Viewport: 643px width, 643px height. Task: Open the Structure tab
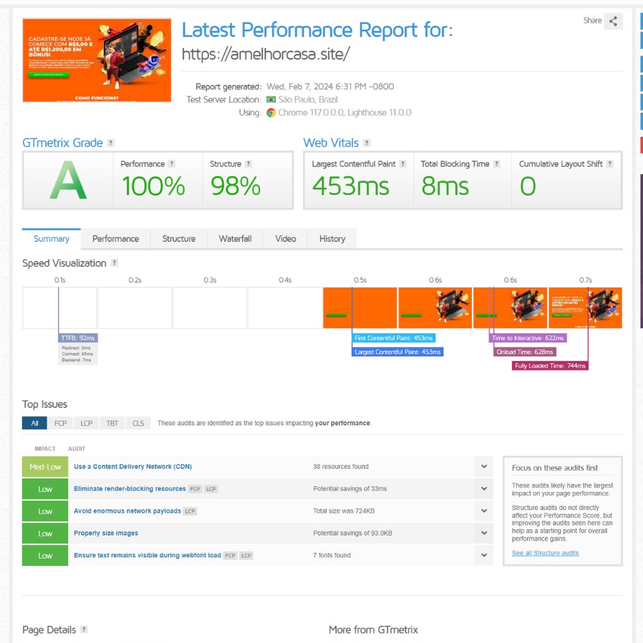click(179, 239)
